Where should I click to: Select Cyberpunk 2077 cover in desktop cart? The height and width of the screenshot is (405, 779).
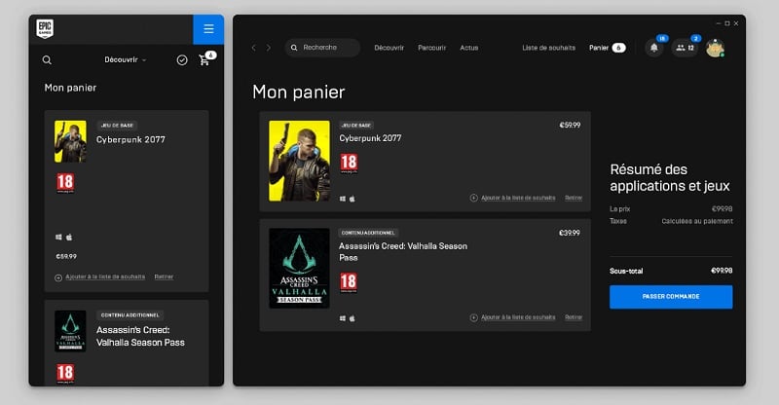[x=299, y=161]
